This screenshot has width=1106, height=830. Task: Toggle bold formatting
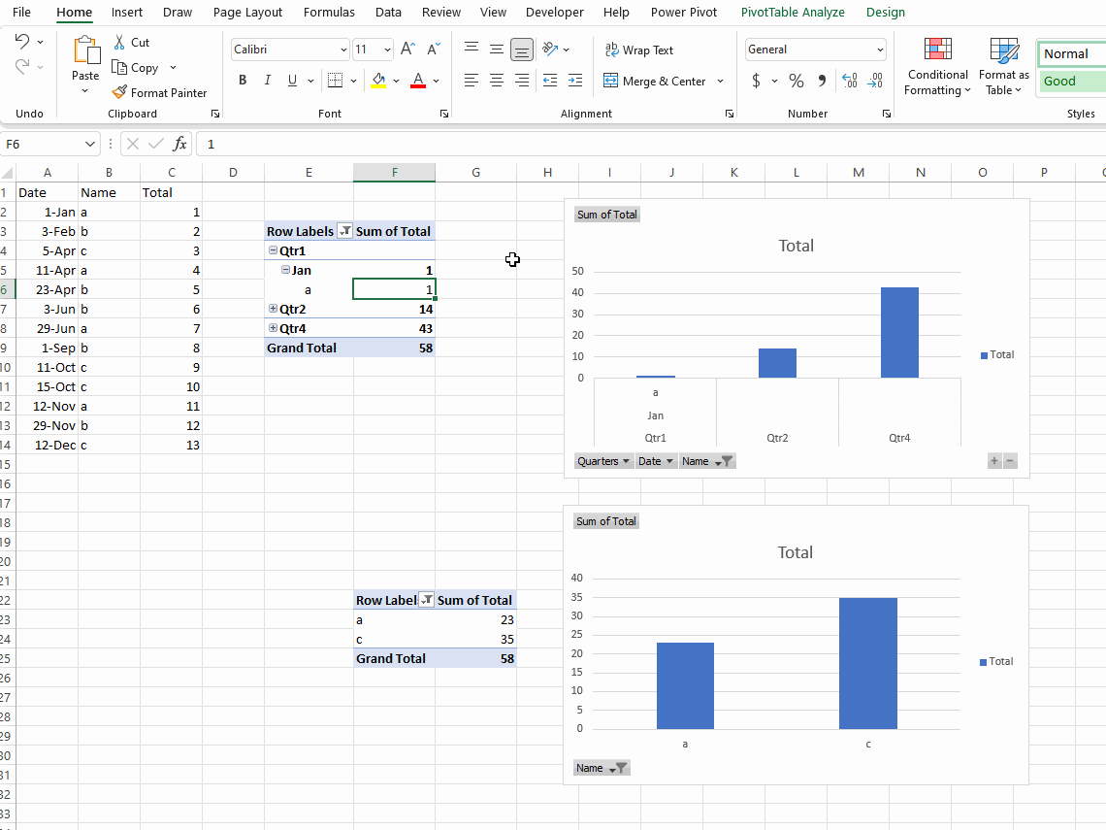point(243,80)
